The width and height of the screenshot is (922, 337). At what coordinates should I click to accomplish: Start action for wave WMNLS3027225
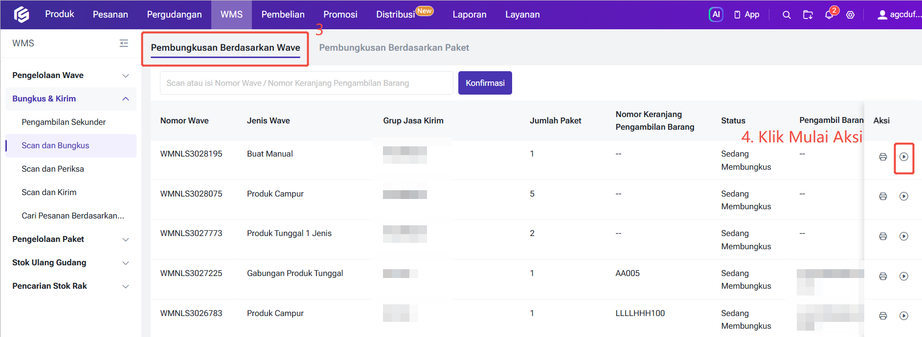point(904,277)
